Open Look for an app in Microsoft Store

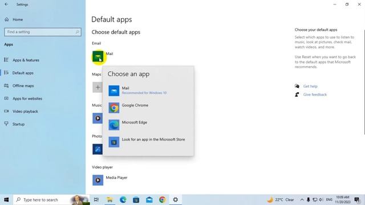pos(148,142)
